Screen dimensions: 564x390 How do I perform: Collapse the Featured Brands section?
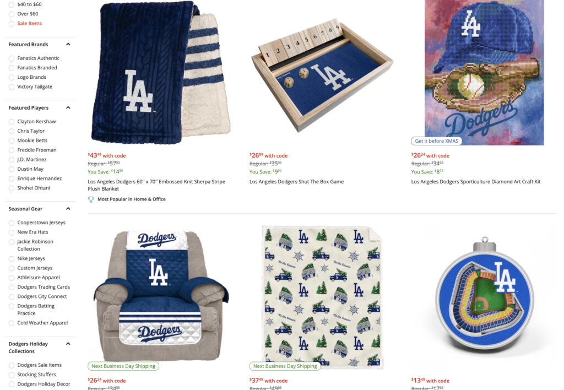click(x=68, y=44)
